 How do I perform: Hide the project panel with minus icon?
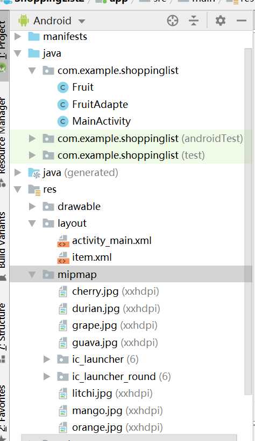(x=241, y=21)
